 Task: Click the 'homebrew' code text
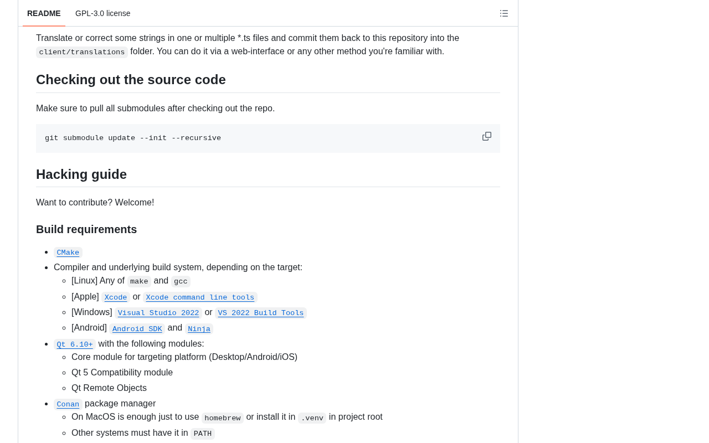pyautogui.click(x=223, y=418)
